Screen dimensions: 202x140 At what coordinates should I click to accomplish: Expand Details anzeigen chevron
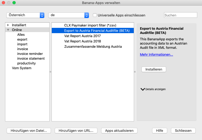coord(143,89)
